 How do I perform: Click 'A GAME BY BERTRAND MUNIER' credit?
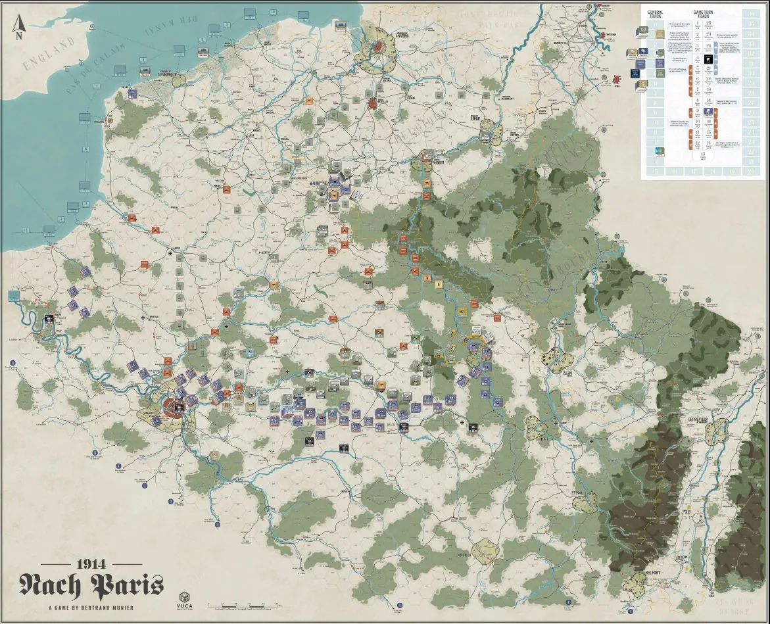click(91, 608)
